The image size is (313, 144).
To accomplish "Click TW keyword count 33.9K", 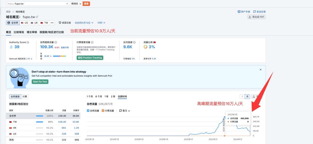I will (76, 122).
